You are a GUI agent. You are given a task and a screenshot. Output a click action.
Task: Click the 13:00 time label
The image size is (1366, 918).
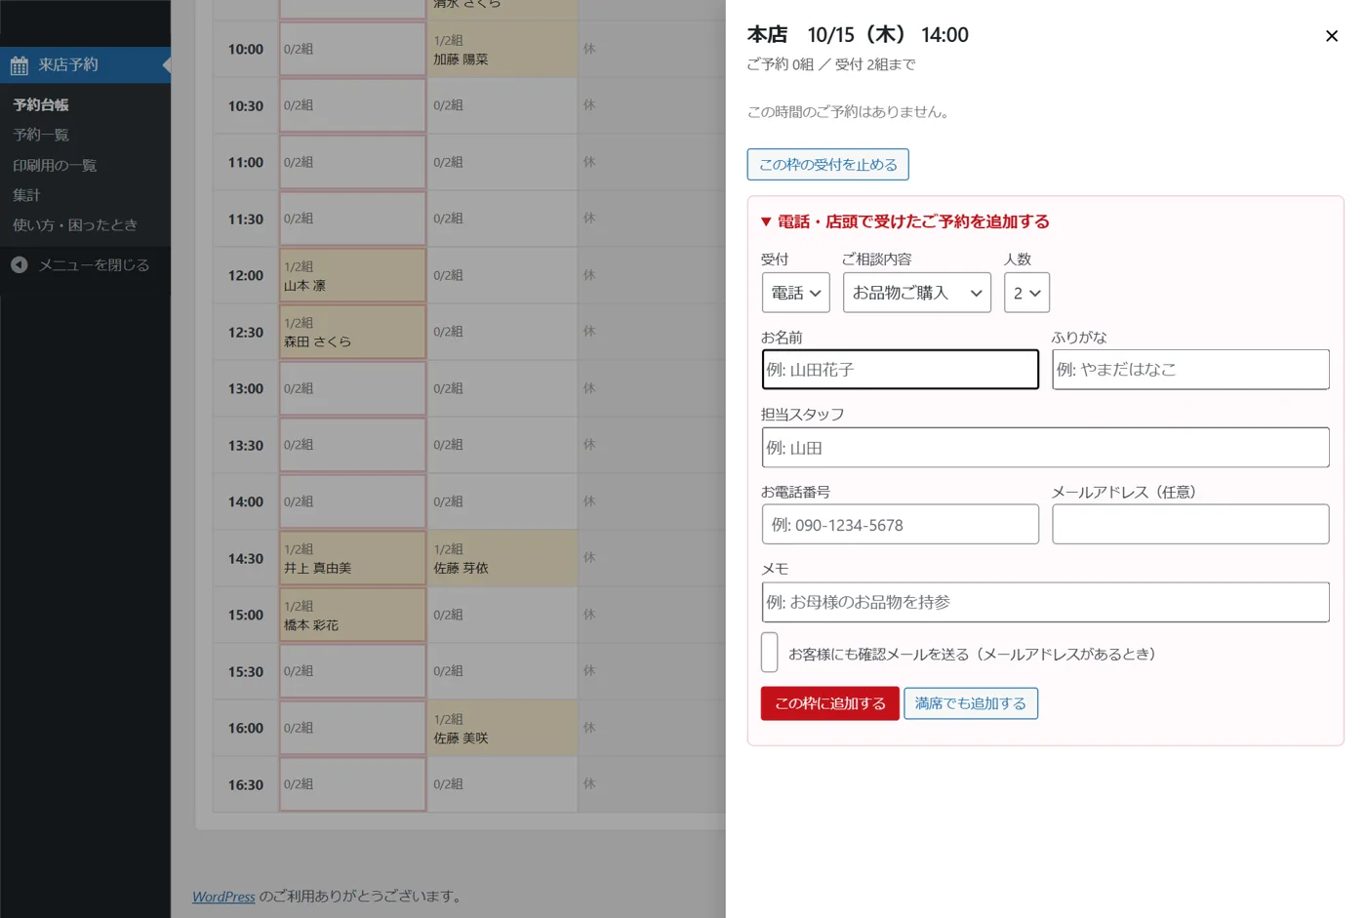246,388
